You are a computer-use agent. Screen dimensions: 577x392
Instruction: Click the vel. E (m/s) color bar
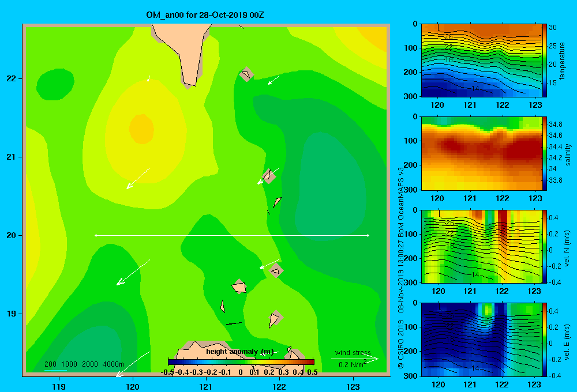point(545,340)
